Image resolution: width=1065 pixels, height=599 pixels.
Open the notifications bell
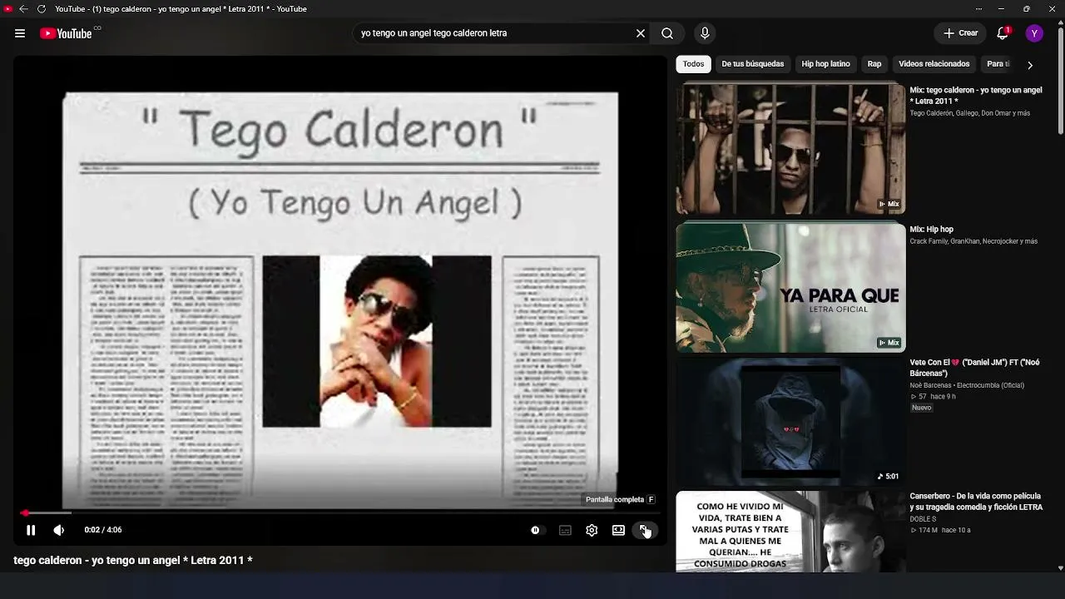click(1003, 33)
